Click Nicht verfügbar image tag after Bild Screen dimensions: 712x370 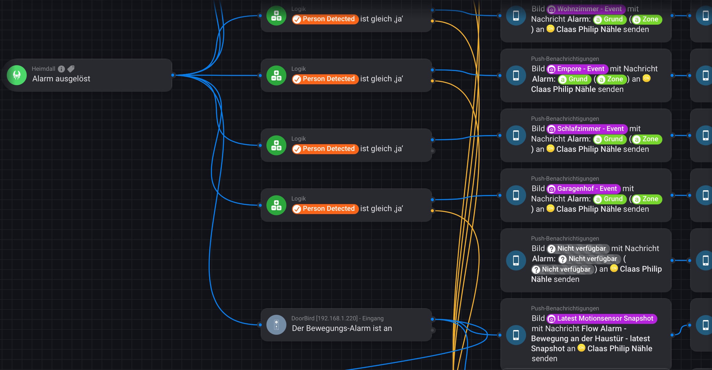coord(578,249)
